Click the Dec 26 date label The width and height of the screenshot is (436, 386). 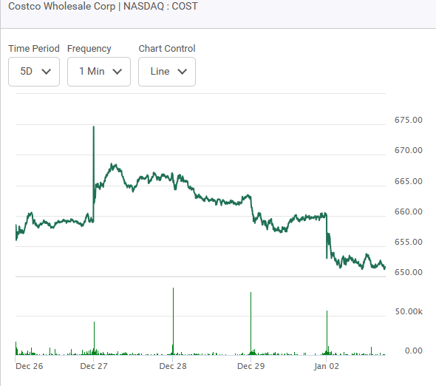30,366
